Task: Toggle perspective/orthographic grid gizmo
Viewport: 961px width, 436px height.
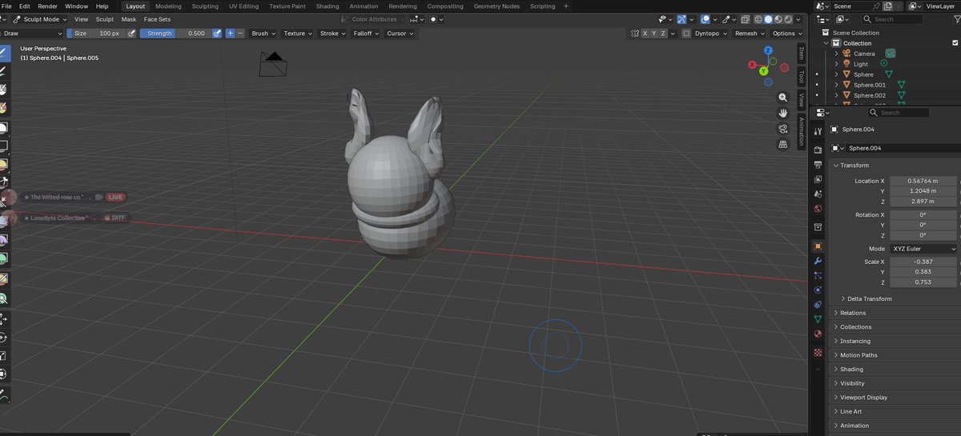Action: pos(783,145)
